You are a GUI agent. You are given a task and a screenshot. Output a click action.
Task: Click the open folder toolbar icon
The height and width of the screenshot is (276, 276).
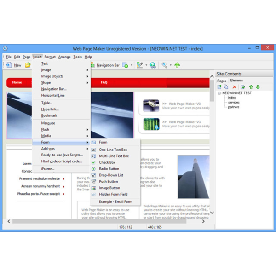click(x=28, y=65)
